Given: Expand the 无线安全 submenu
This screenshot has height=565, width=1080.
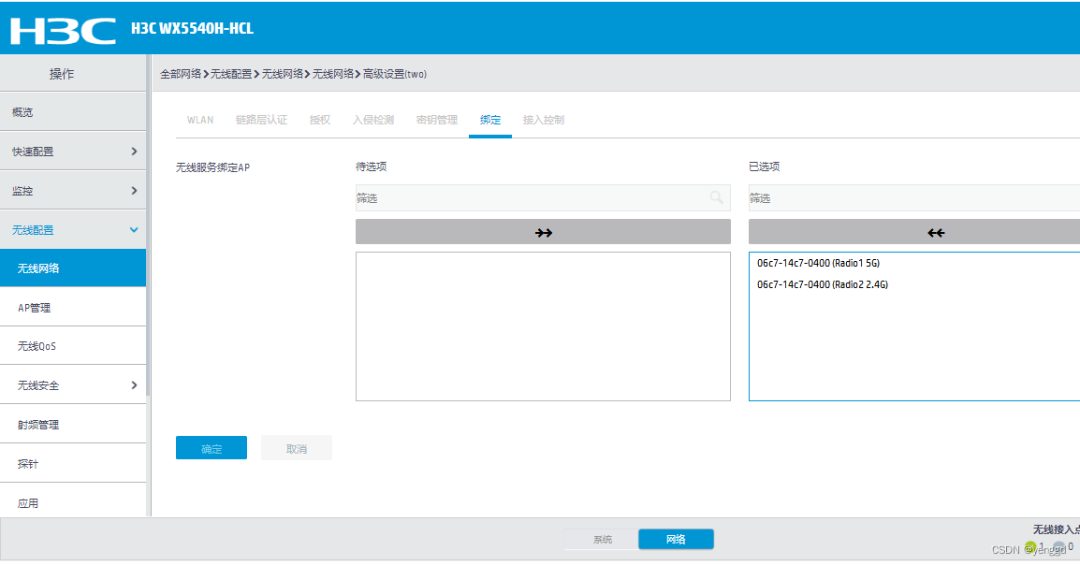Looking at the screenshot, I should pyautogui.click(x=73, y=384).
